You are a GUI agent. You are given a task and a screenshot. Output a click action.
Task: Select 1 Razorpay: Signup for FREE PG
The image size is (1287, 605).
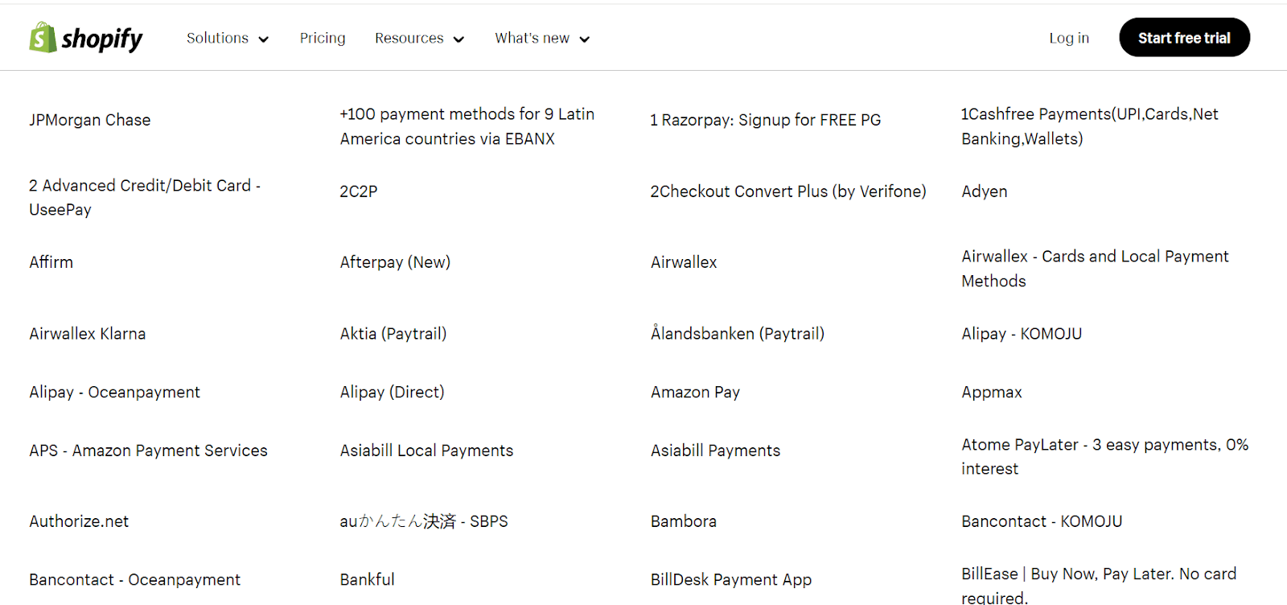(766, 120)
